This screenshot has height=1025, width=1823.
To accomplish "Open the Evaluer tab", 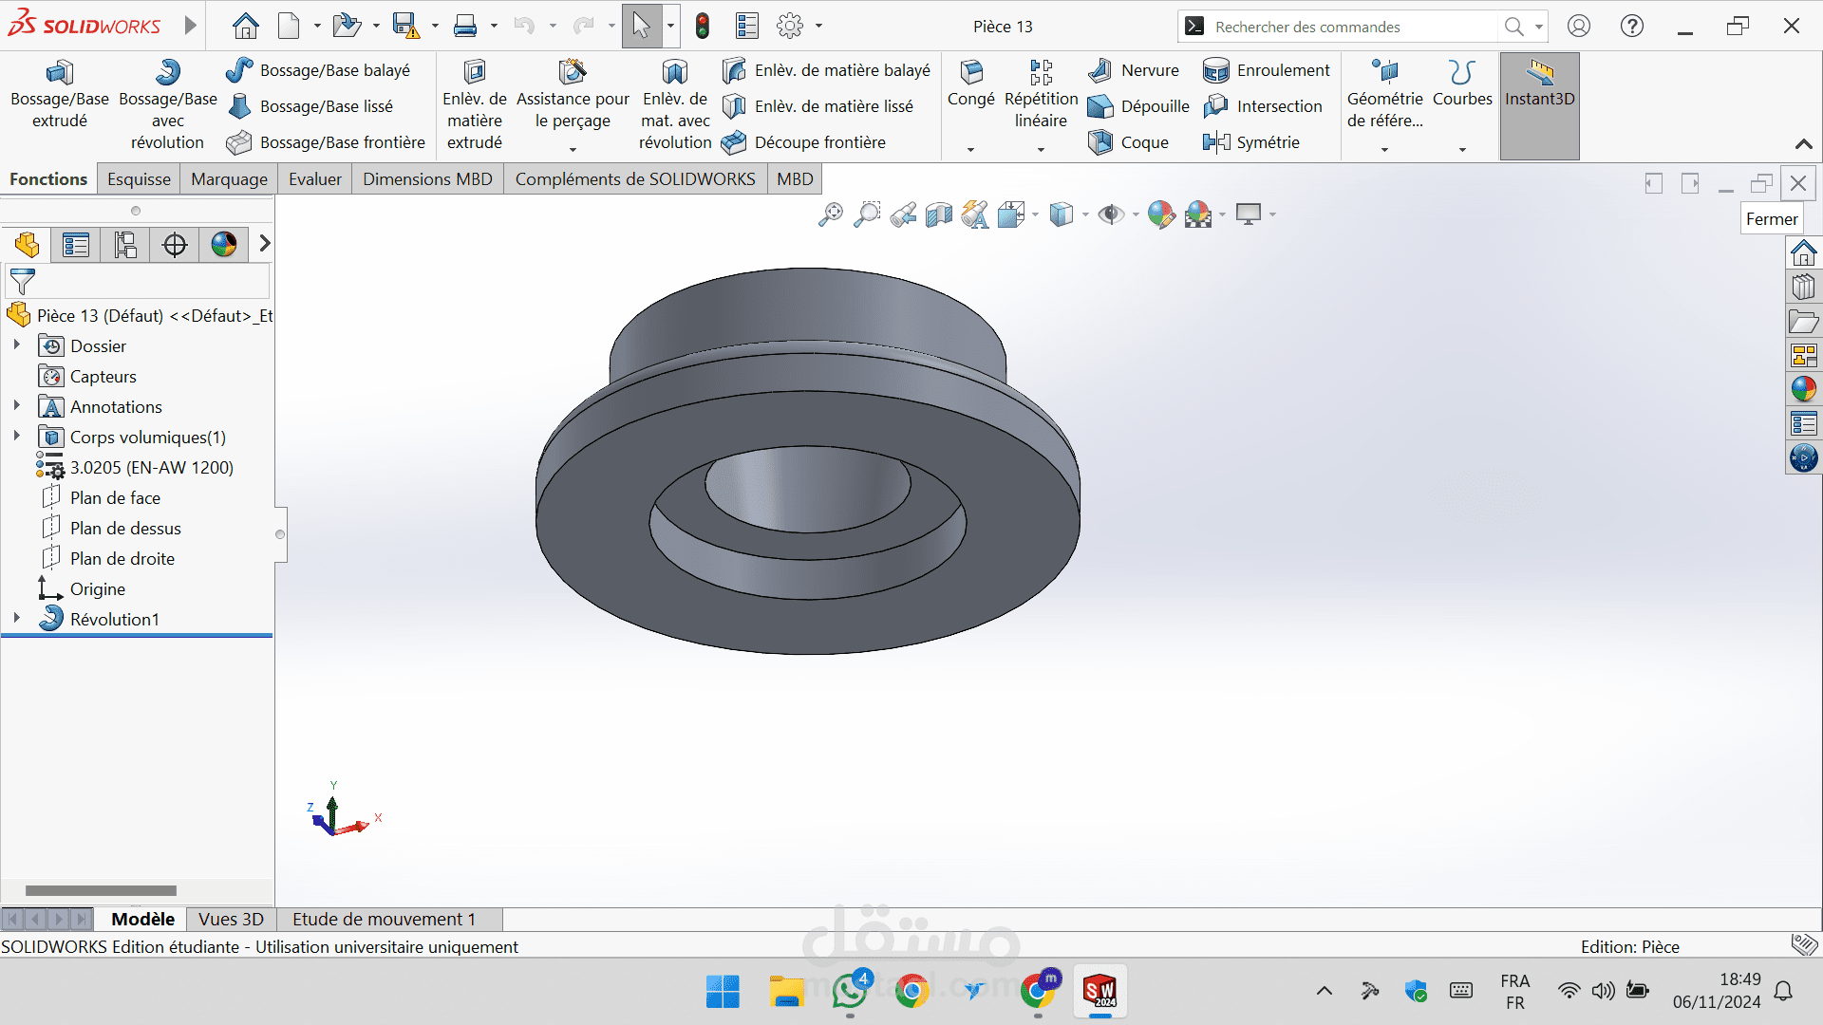I will coord(314,179).
